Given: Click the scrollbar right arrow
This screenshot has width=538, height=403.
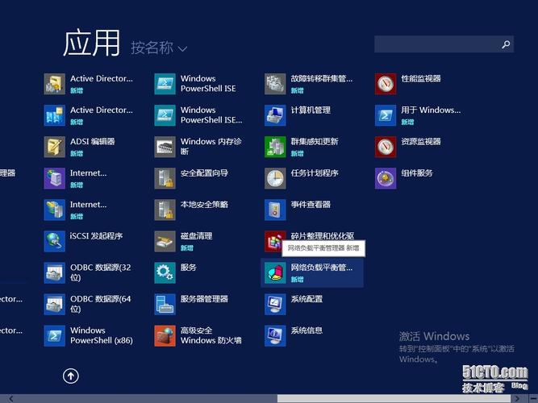Looking at the screenshot, I should pyautogui.click(x=518, y=398).
